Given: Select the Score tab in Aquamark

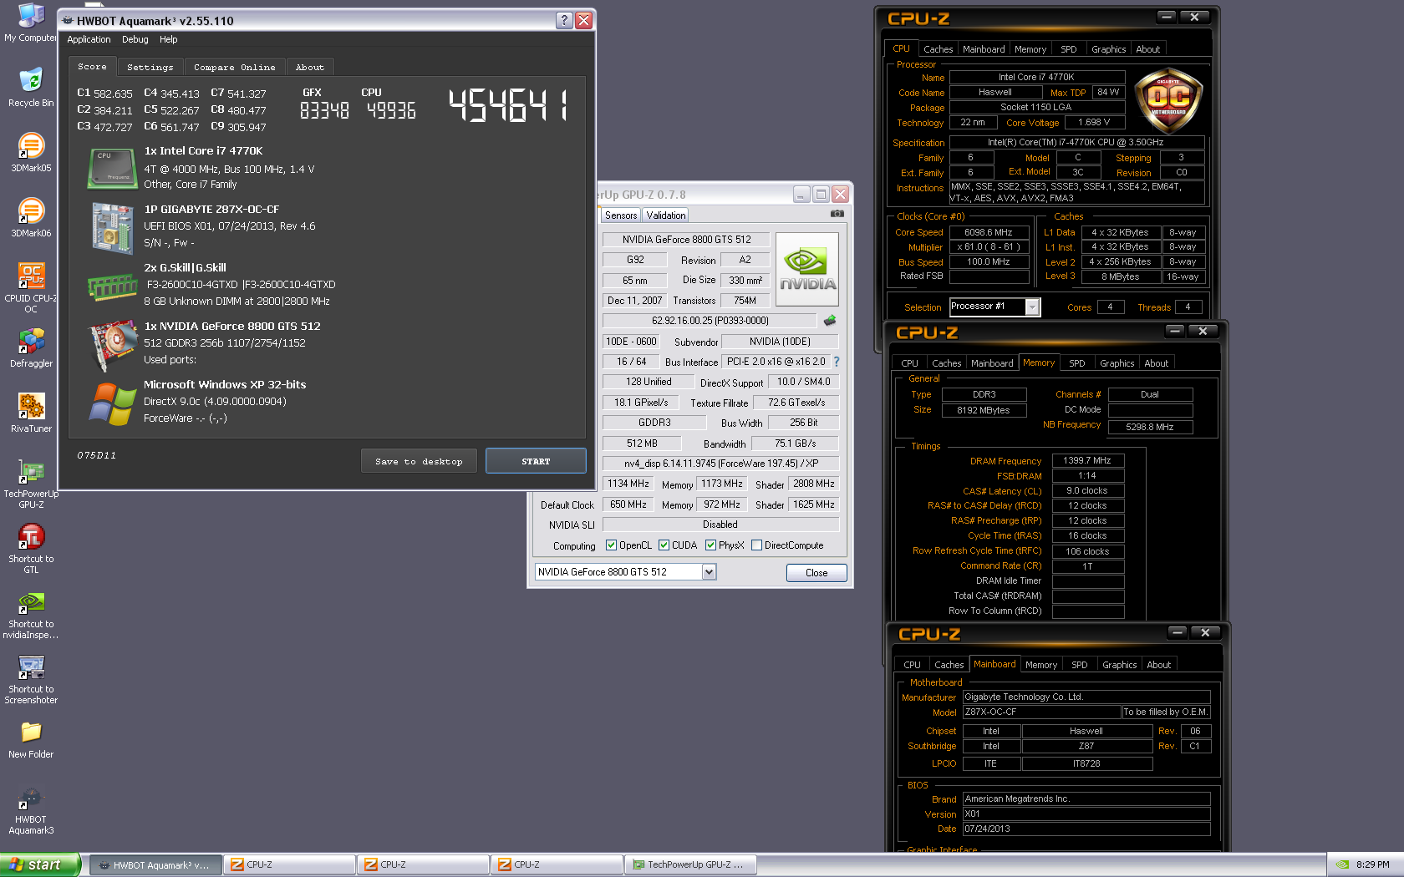Looking at the screenshot, I should pos(92,66).
